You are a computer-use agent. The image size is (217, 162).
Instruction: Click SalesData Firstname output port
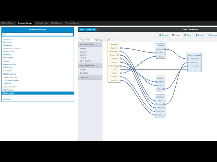click(121, 59)
